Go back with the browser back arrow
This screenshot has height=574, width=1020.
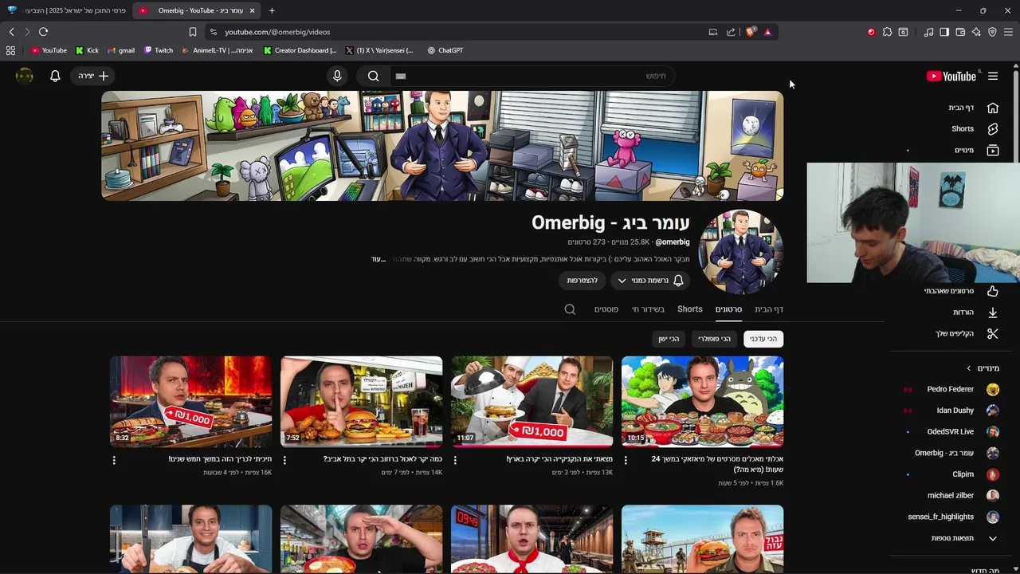(11, 32)
